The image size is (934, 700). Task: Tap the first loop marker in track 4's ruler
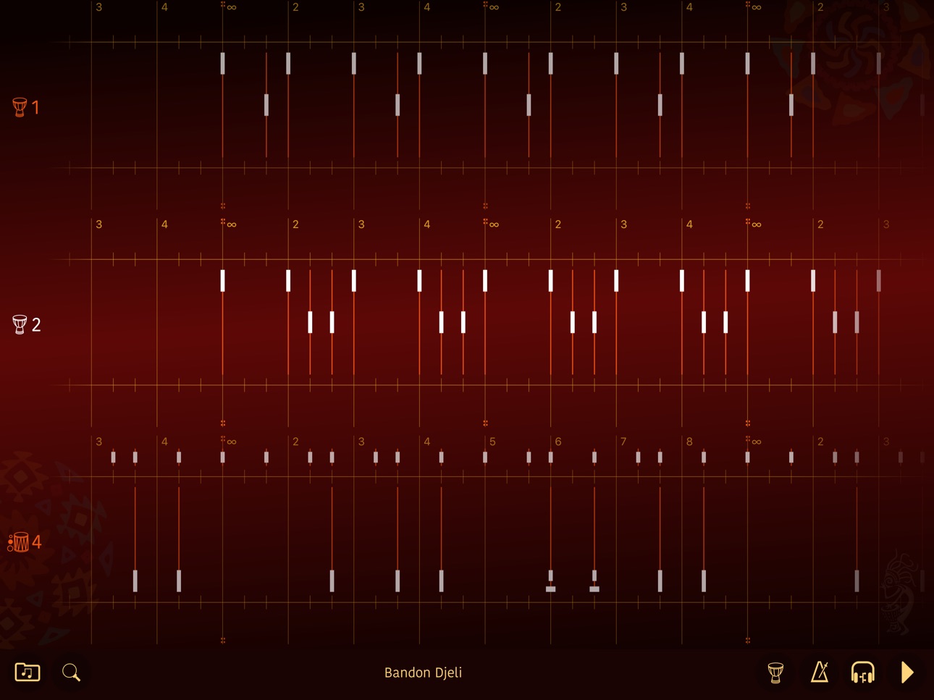coord(228,441)
